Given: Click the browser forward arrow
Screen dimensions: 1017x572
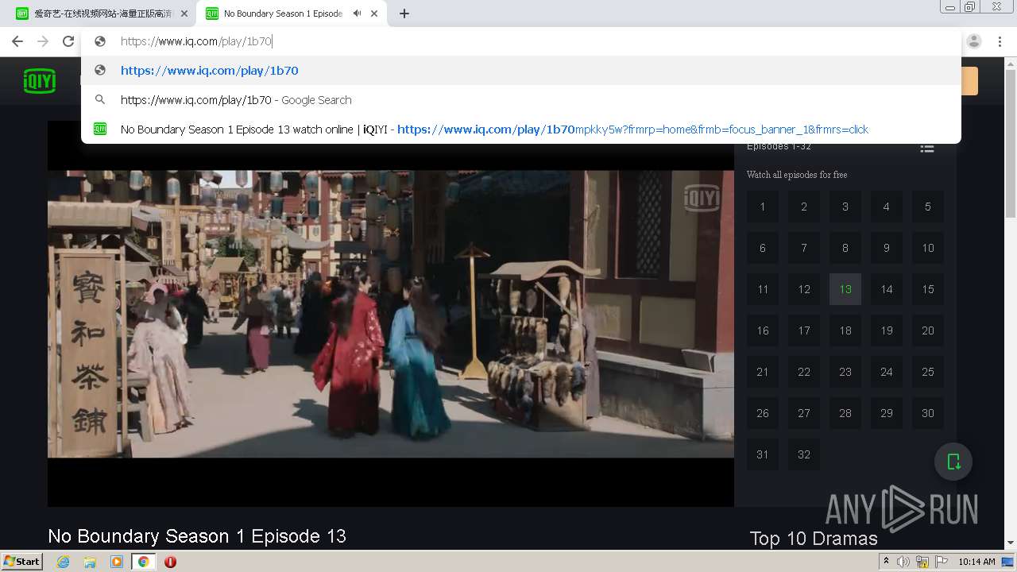Looking at the screenshot, I should point(43,41).
